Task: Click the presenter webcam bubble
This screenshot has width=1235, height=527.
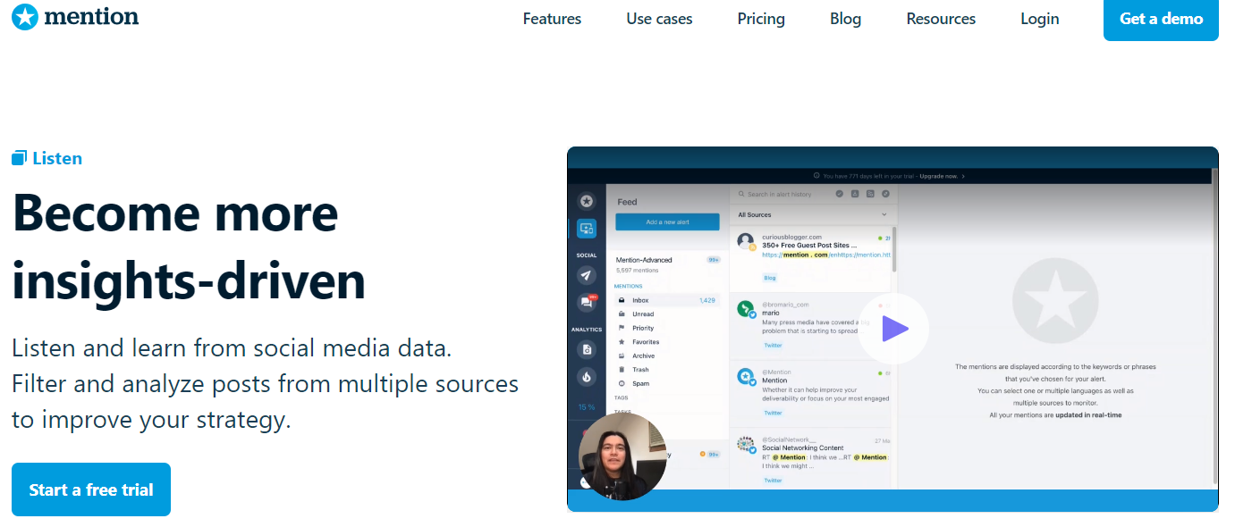Action: click(622, 455)
